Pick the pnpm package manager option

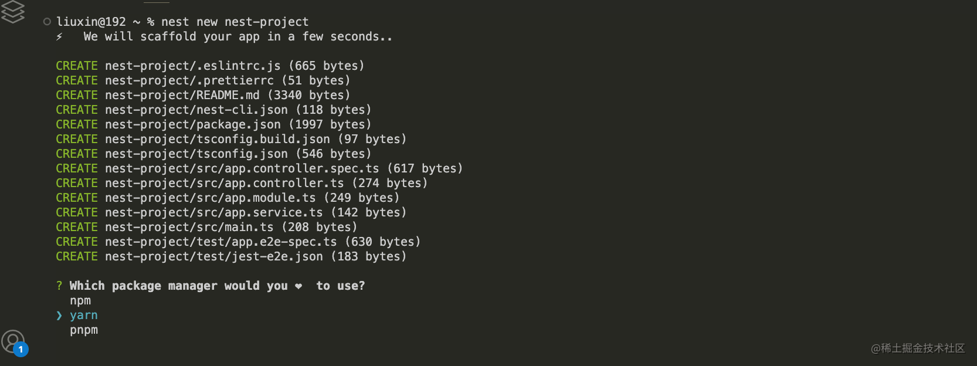click(x=84, y=330)
